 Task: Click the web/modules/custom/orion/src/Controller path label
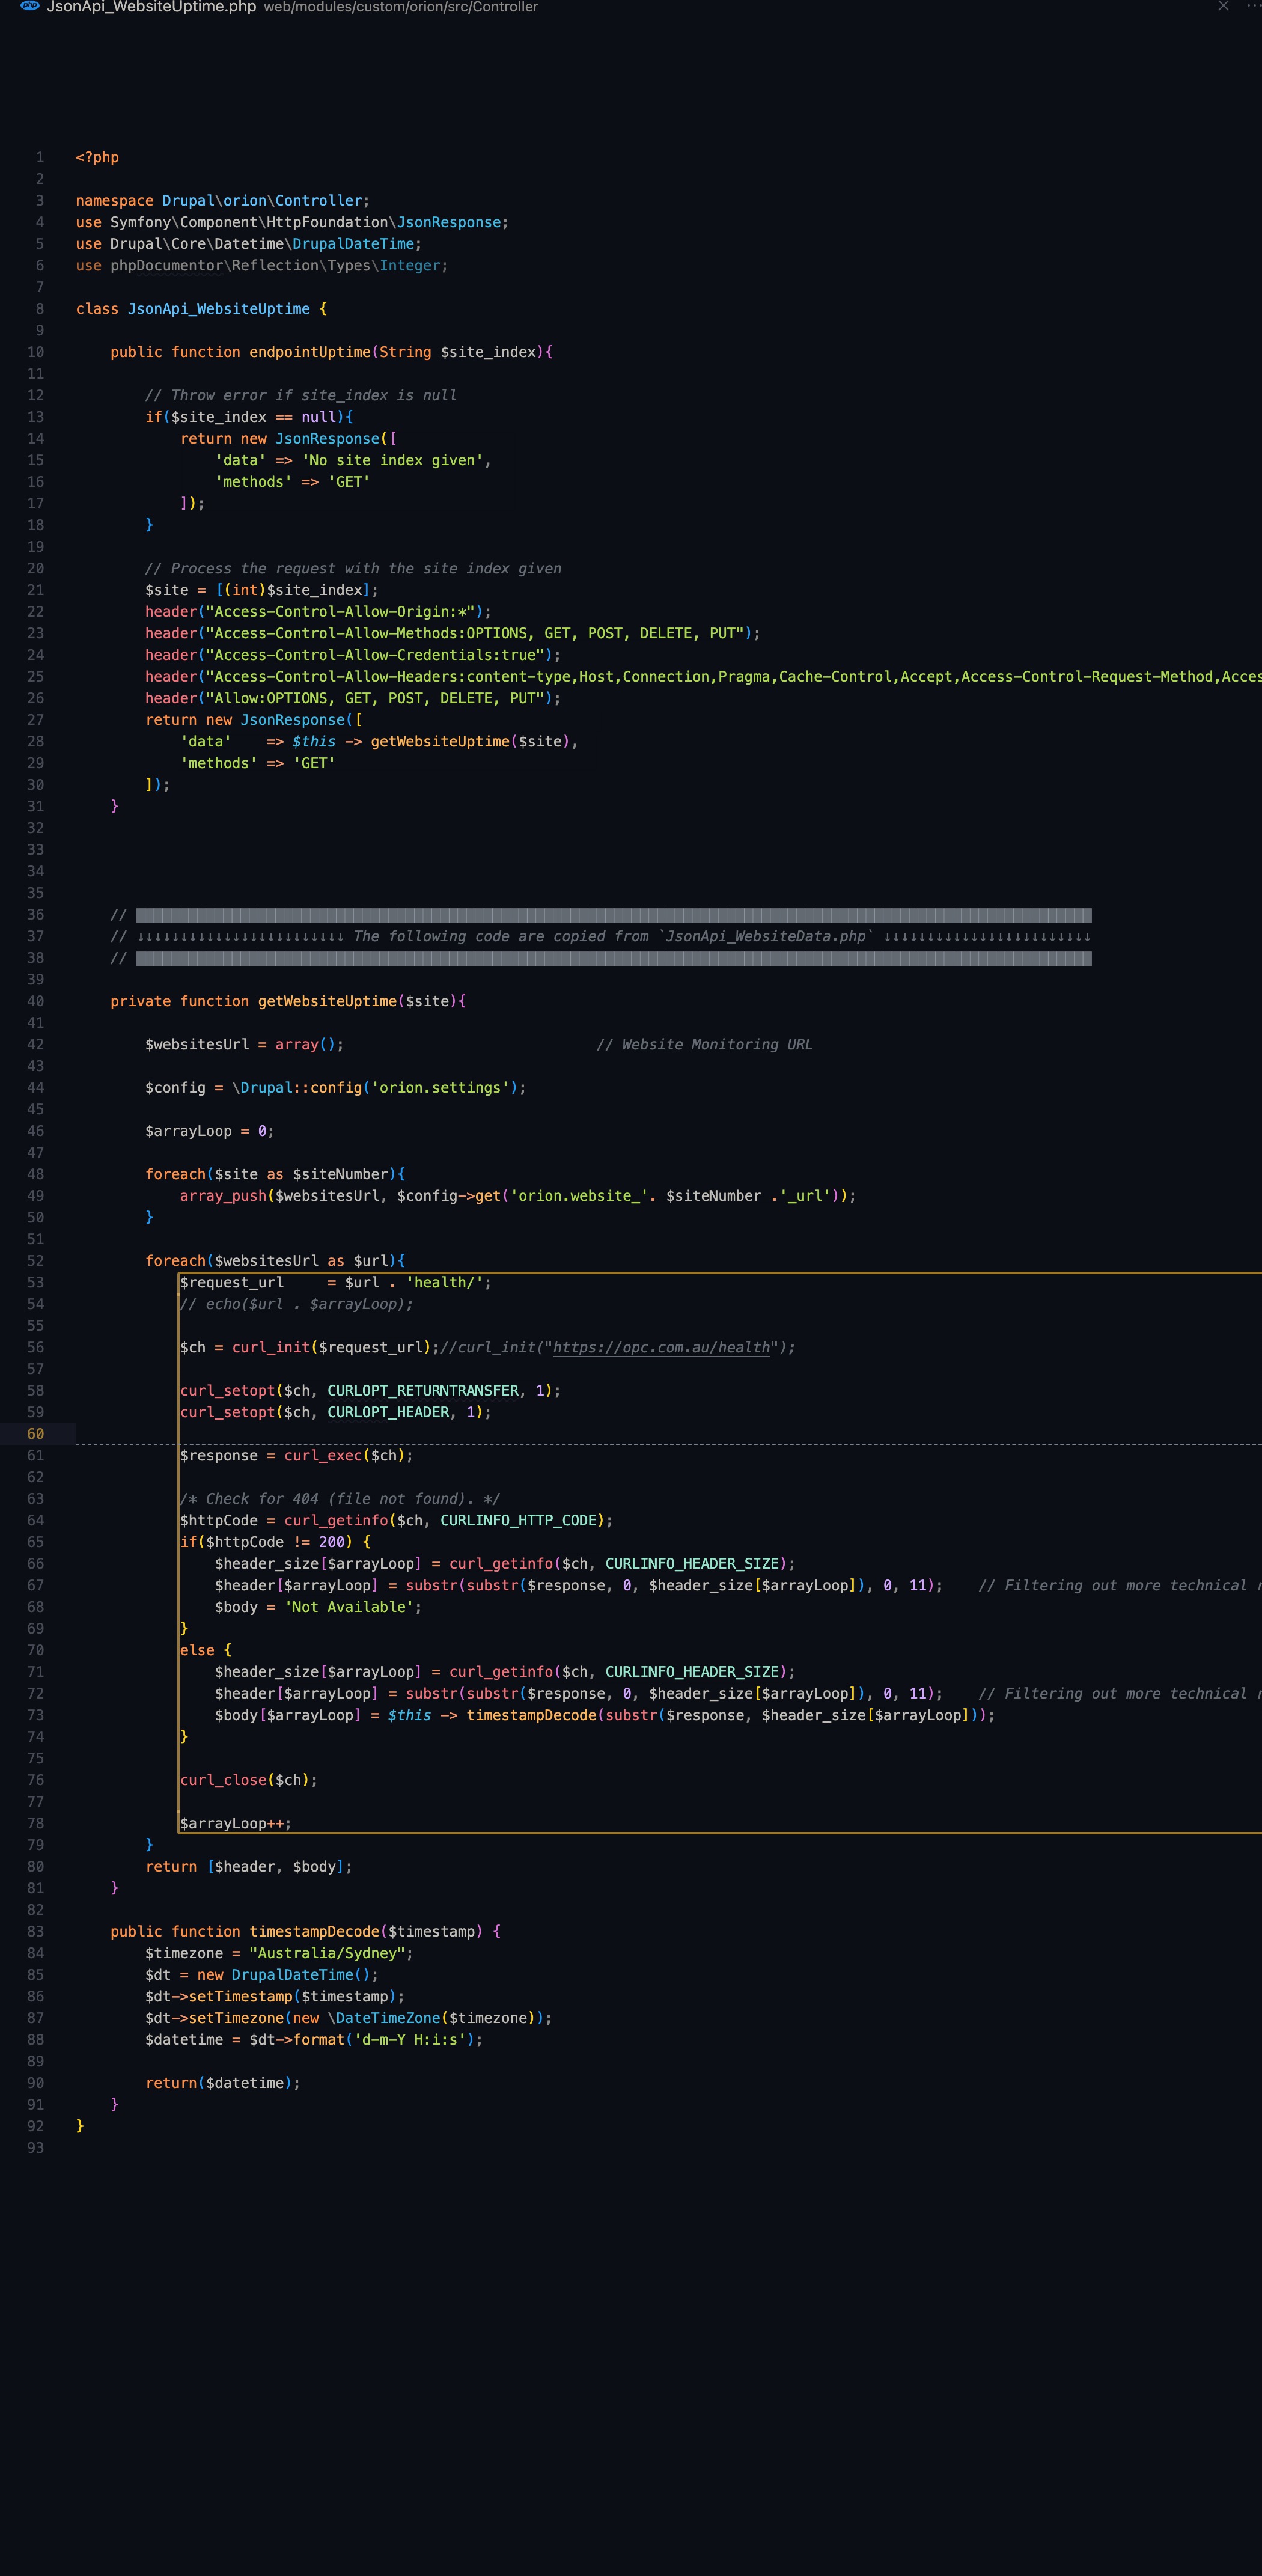[401, 7]
